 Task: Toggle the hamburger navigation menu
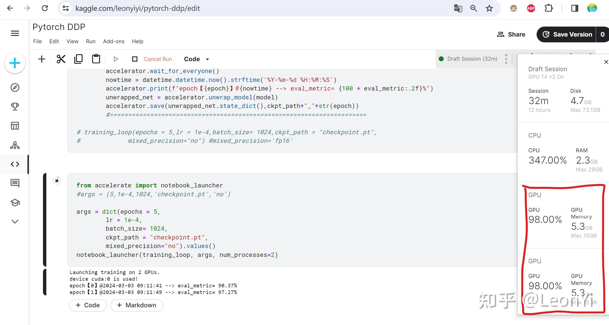tap(15, 33)
